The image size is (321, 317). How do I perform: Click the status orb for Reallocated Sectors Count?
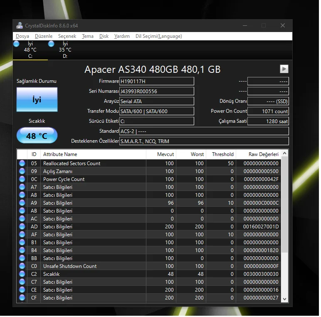point(22,163)
